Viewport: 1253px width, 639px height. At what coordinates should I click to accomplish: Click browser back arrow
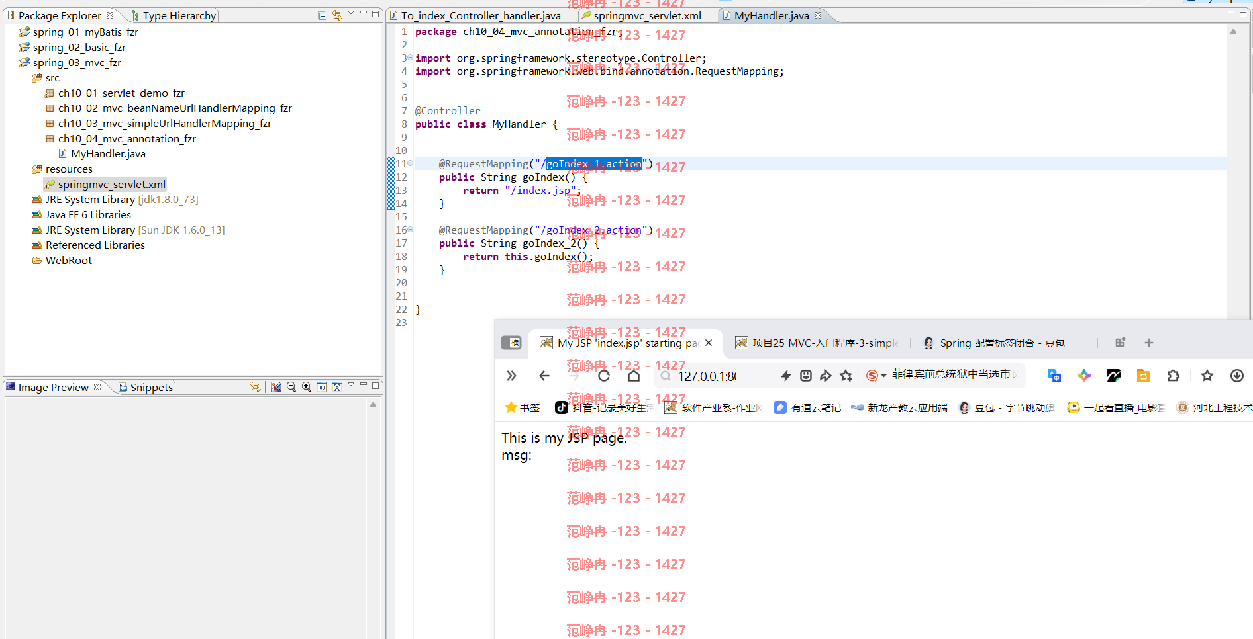[x=544, y=376]
